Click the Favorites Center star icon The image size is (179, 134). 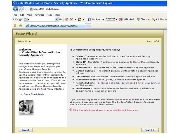(15, 25)
